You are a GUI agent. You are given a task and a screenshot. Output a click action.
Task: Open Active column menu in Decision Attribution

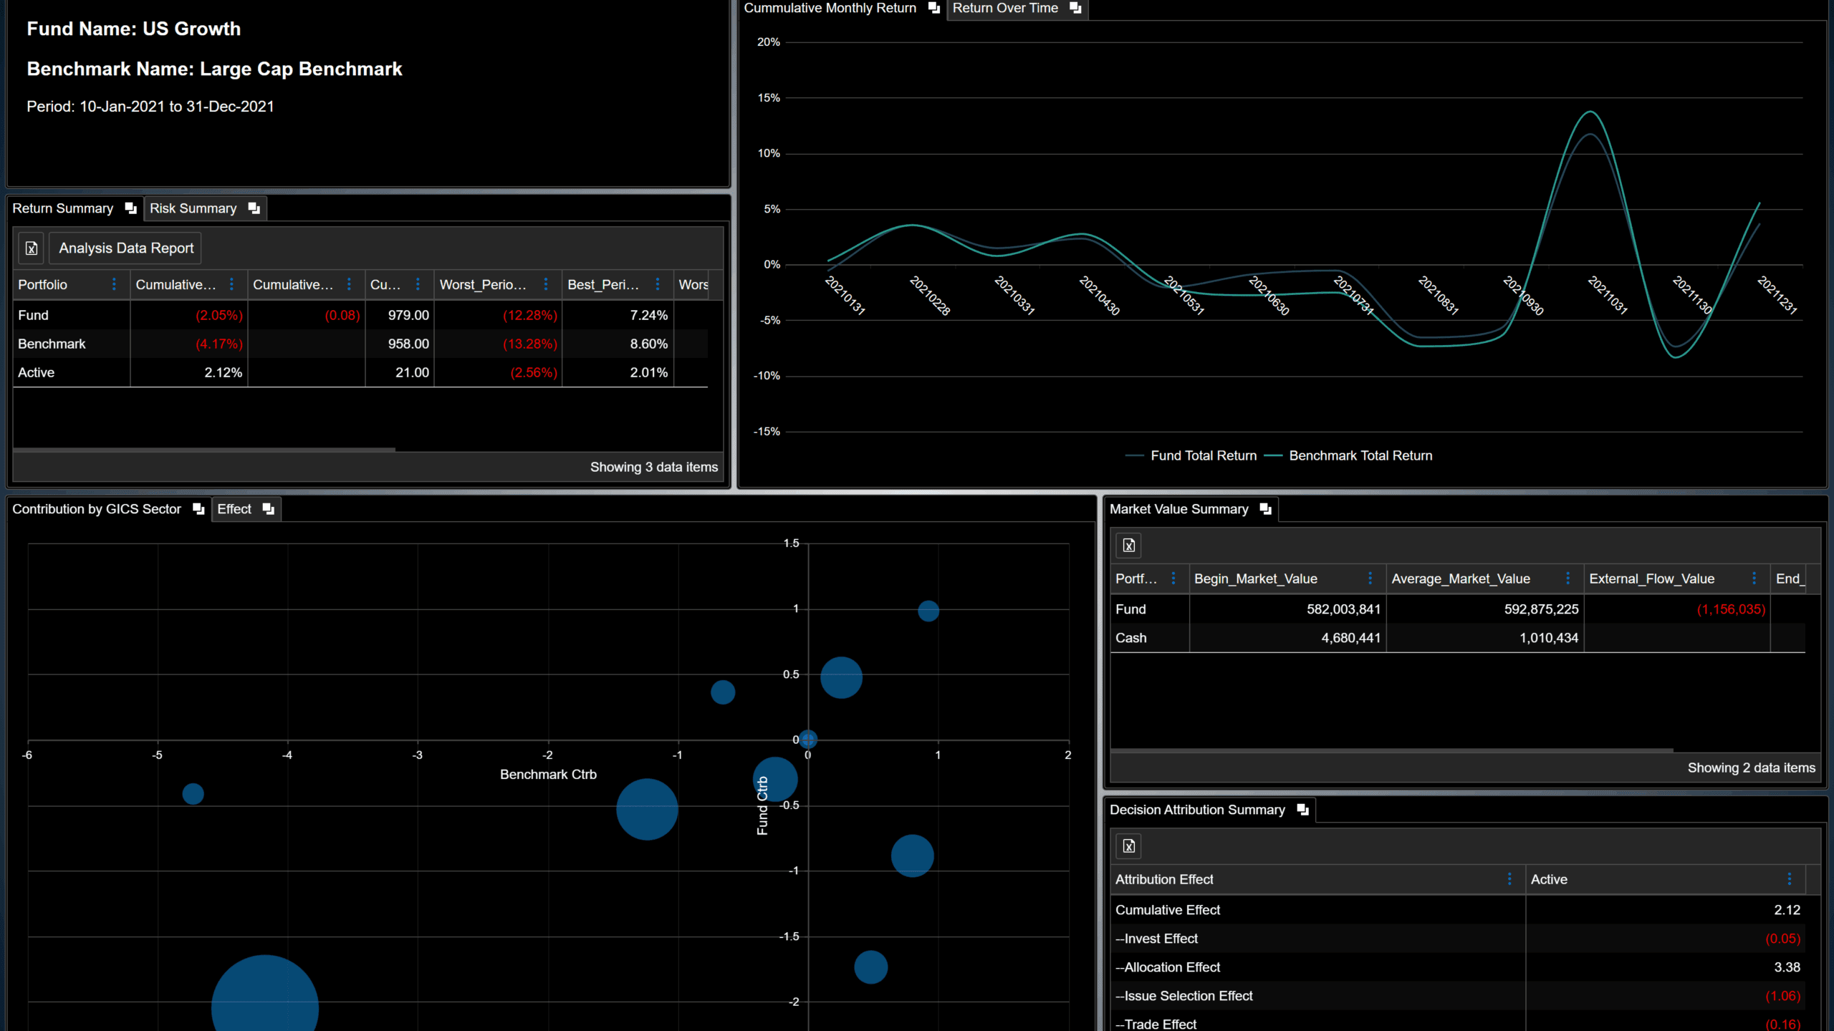1790,878
